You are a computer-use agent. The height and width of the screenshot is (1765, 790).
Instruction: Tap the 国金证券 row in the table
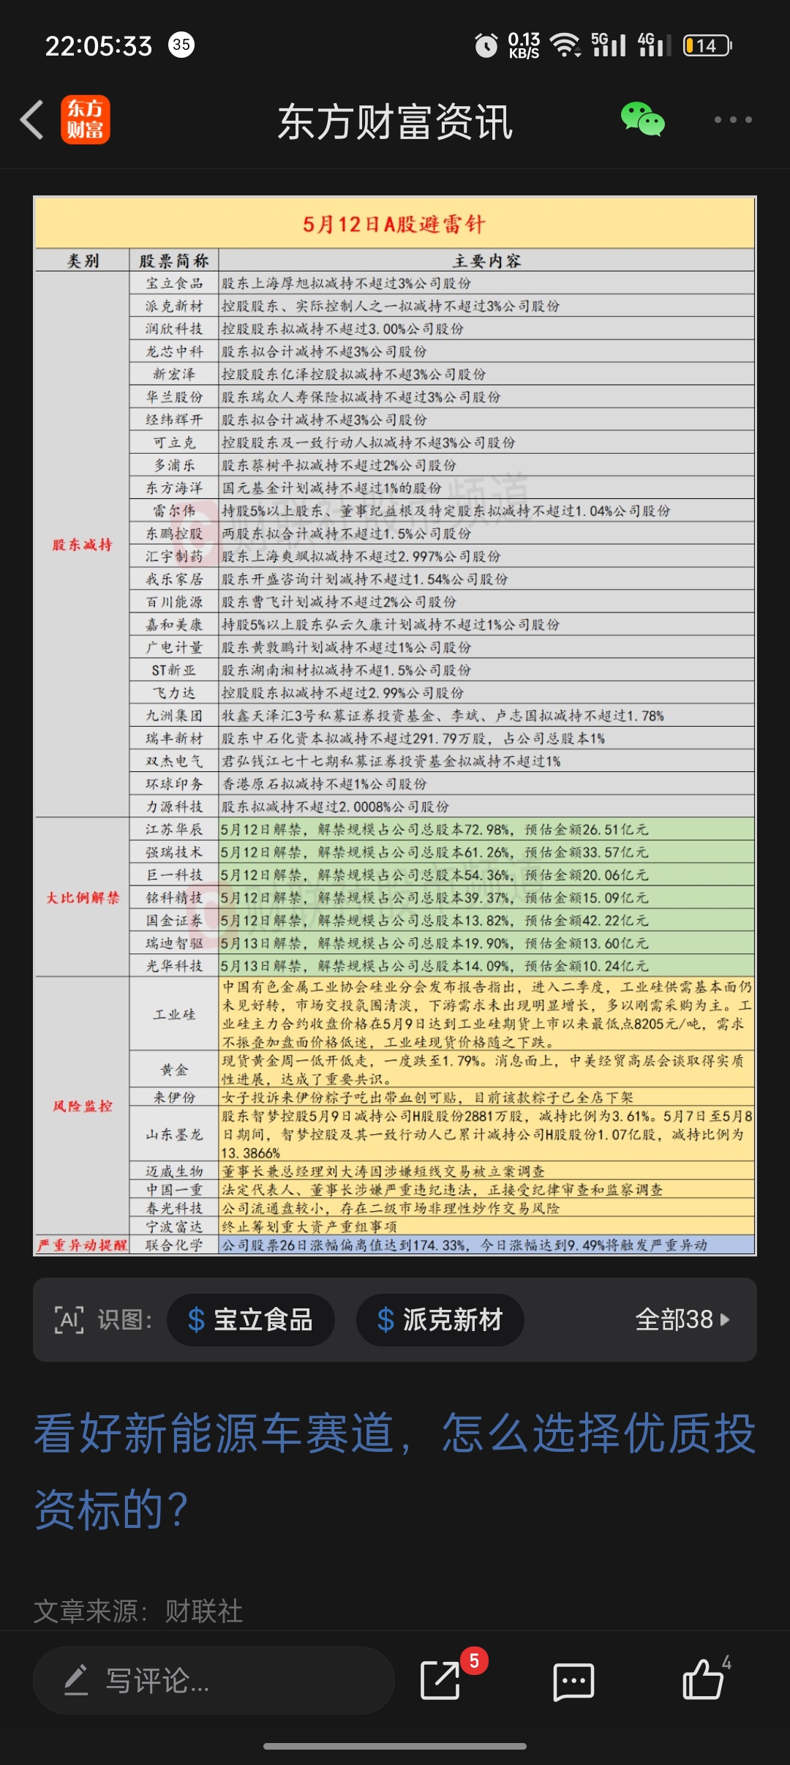(442, 920)
